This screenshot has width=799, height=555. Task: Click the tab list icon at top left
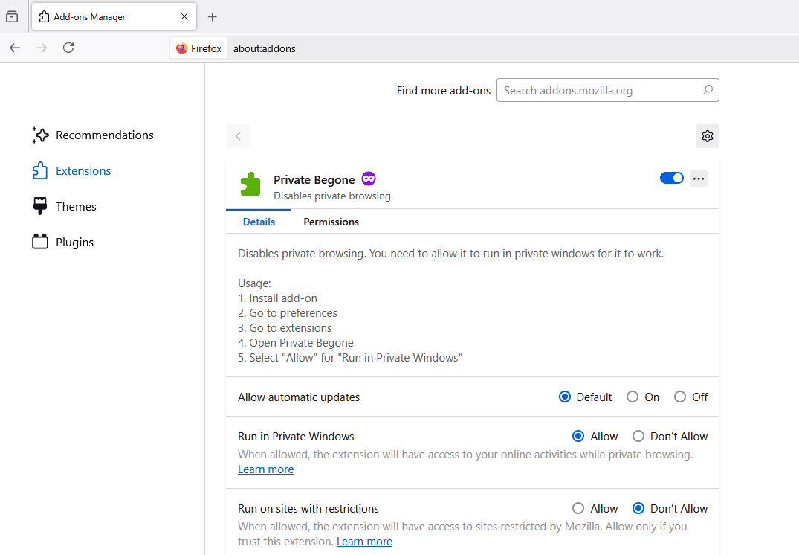12,16
